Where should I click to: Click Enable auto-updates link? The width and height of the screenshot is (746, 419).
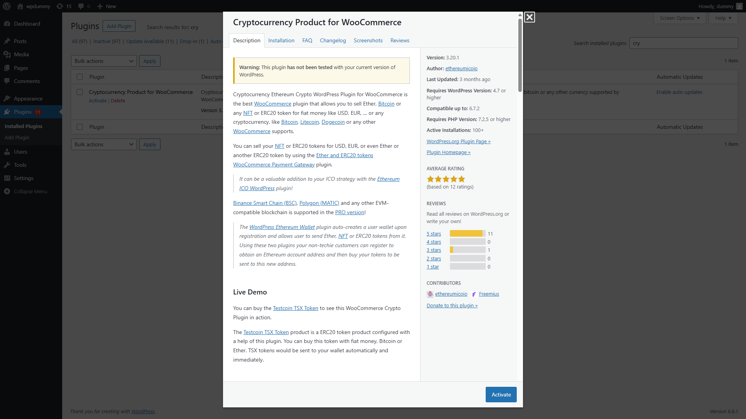(x=679, y=92)
